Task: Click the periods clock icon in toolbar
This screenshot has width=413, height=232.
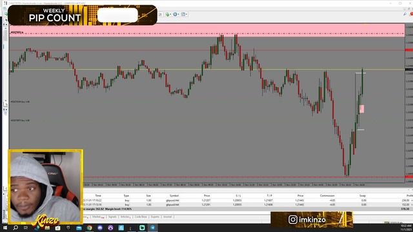Action: [x=175, y=14]
